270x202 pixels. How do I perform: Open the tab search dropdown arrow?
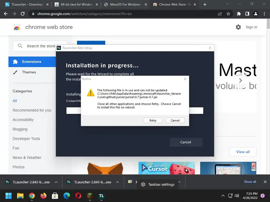228,4
